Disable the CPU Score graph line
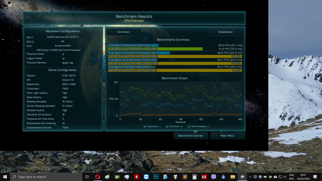Screen dimensions: 322x181 click(x=167, y=126)
